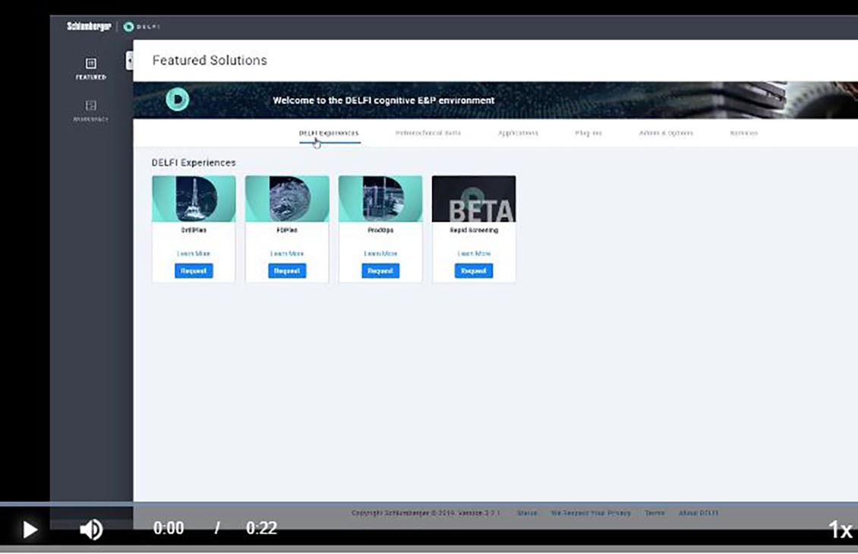Open the Workspace section in sidebar
The height and width of the screenshot is (554, 858).
click(91, 111)
